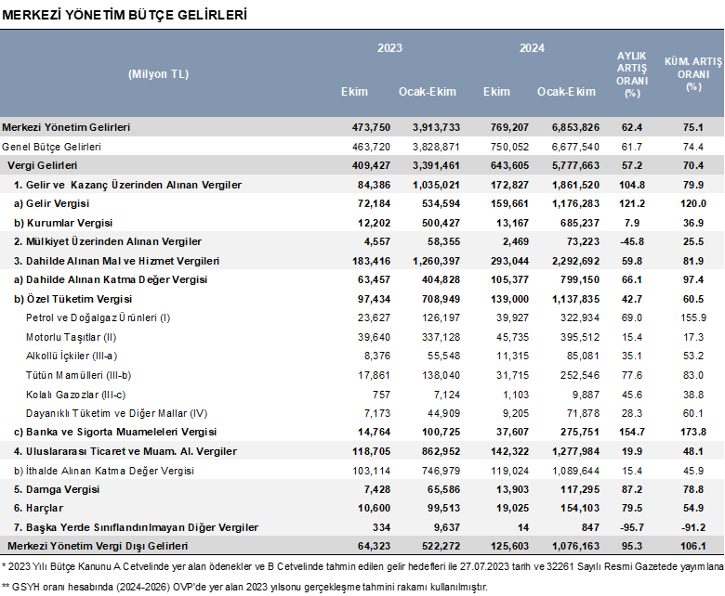Viewport: 725px width, 596px height.
Task: Click the -91.2 value in last tax row
Action: click(x=693, y=527)
